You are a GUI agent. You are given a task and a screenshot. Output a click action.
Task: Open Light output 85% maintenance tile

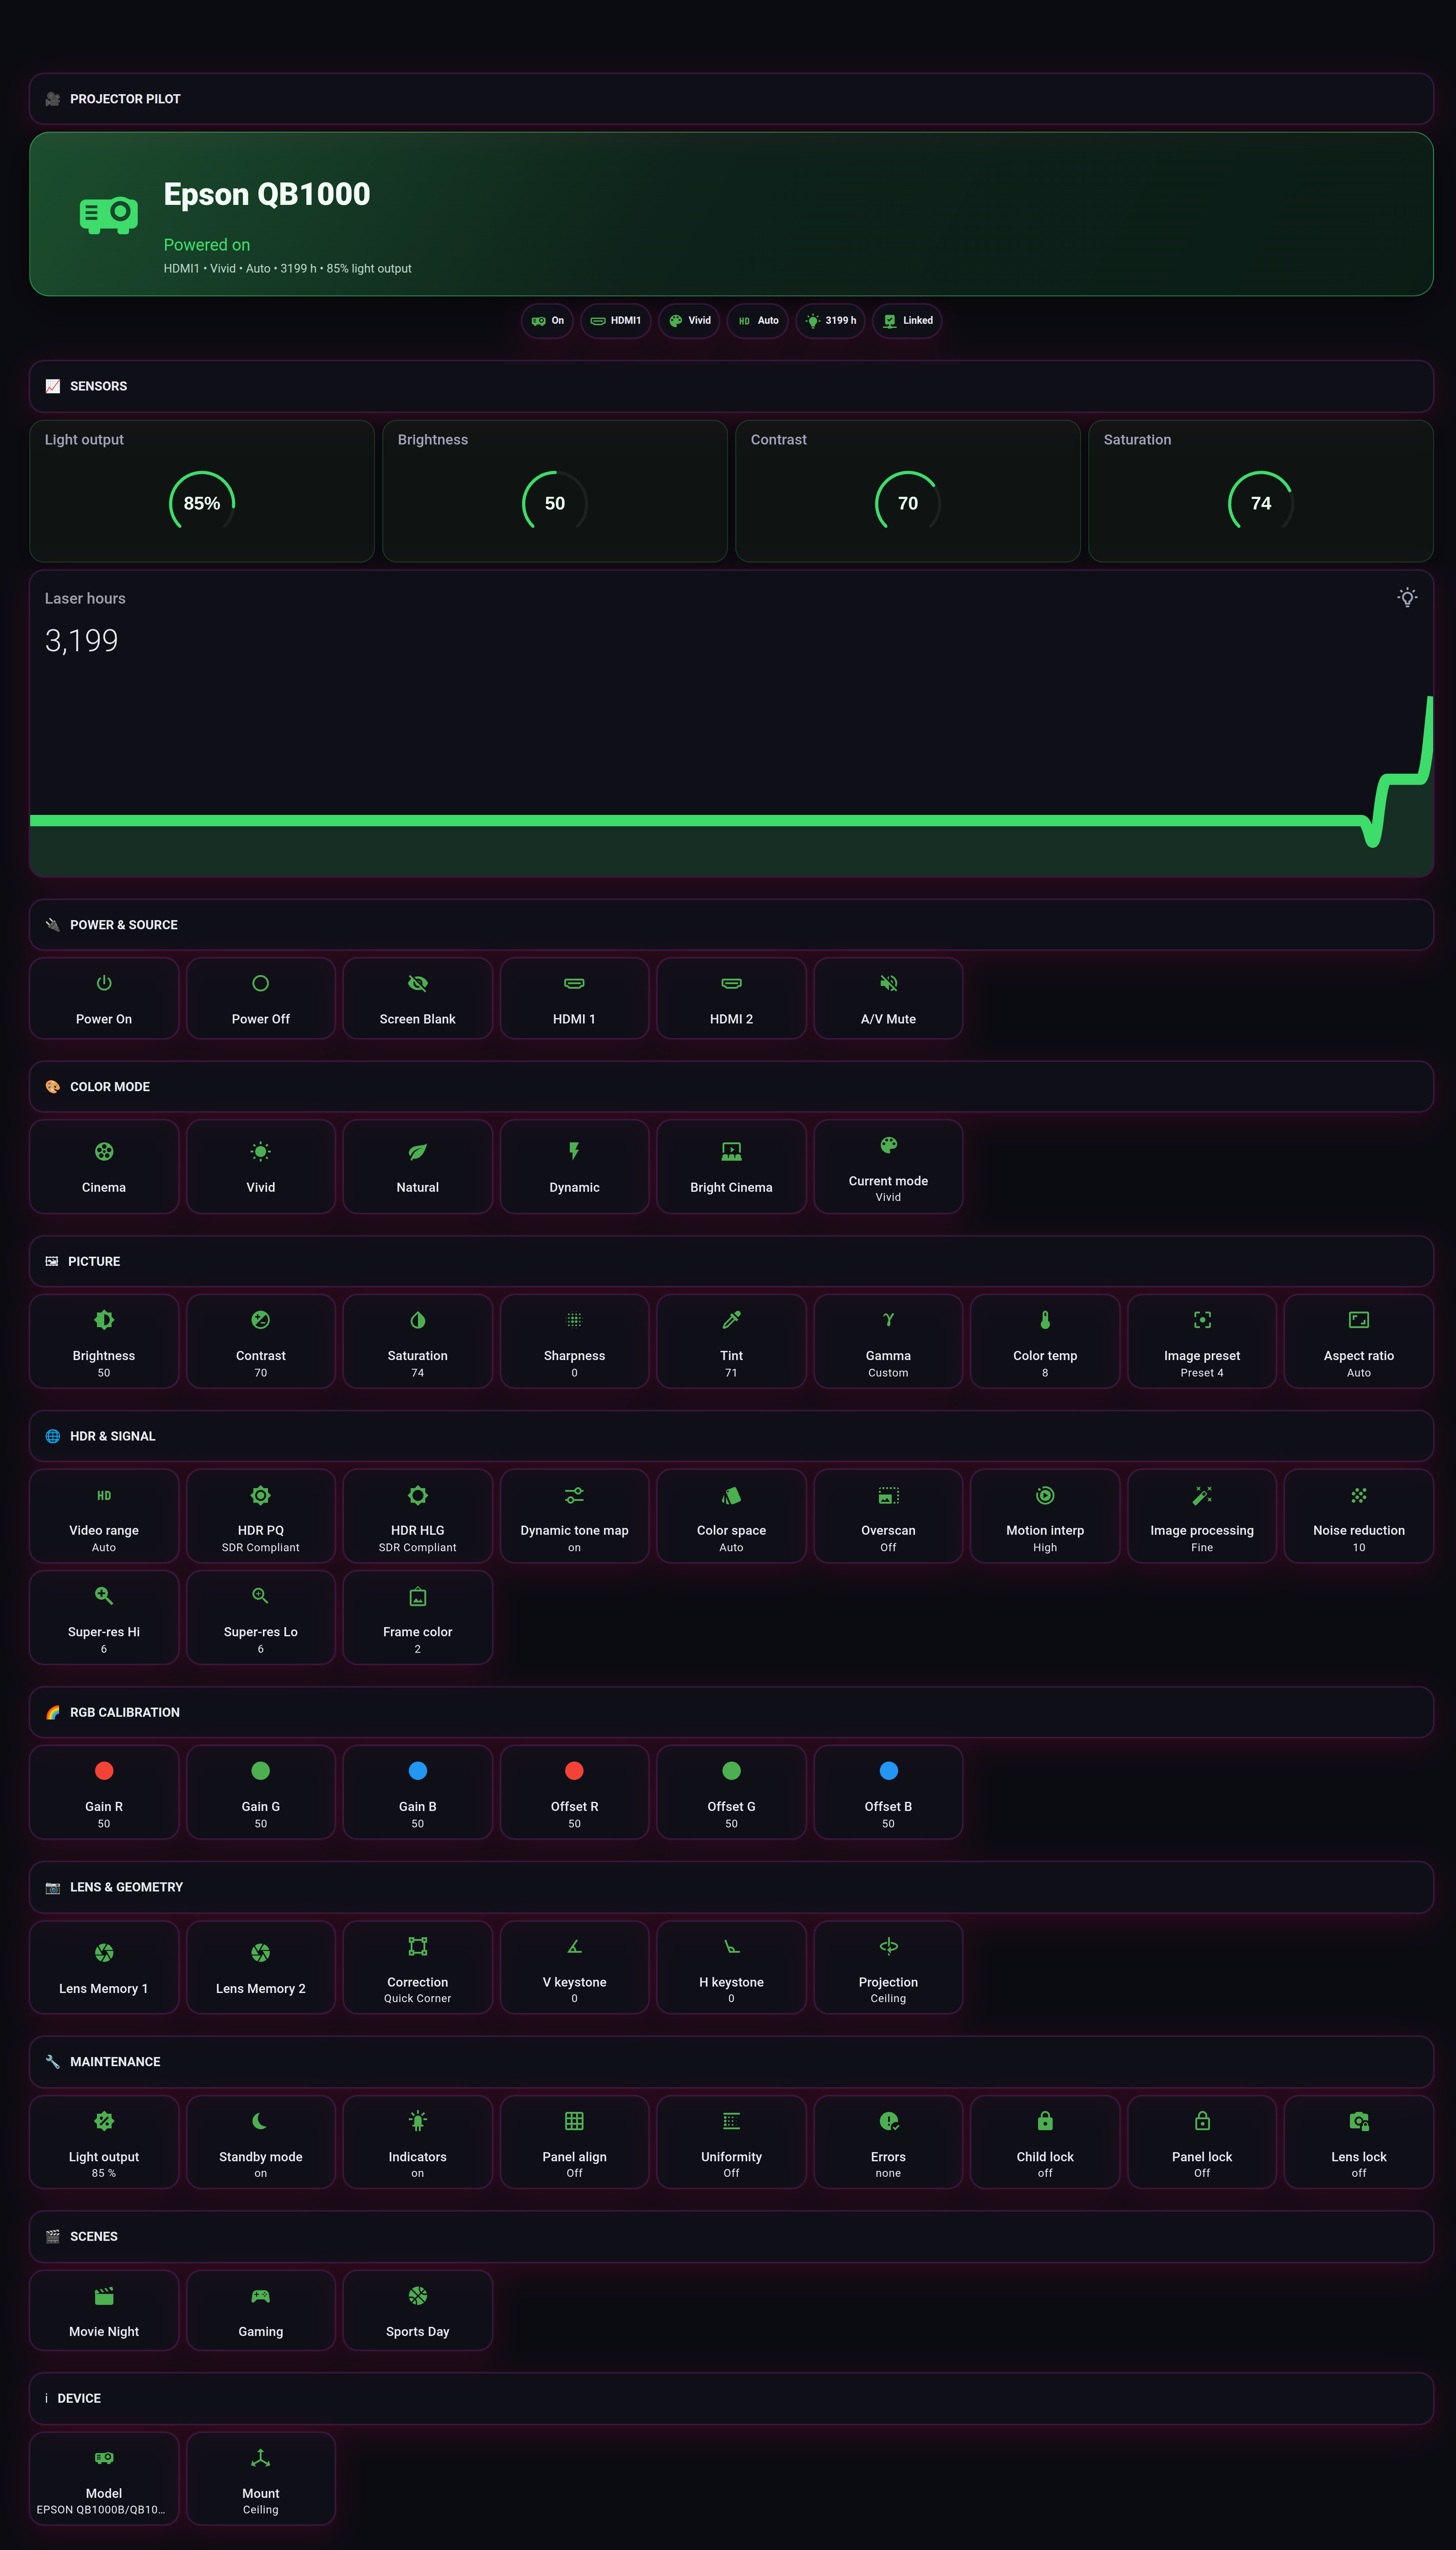pyautogui.click(x=104, y=2142)
